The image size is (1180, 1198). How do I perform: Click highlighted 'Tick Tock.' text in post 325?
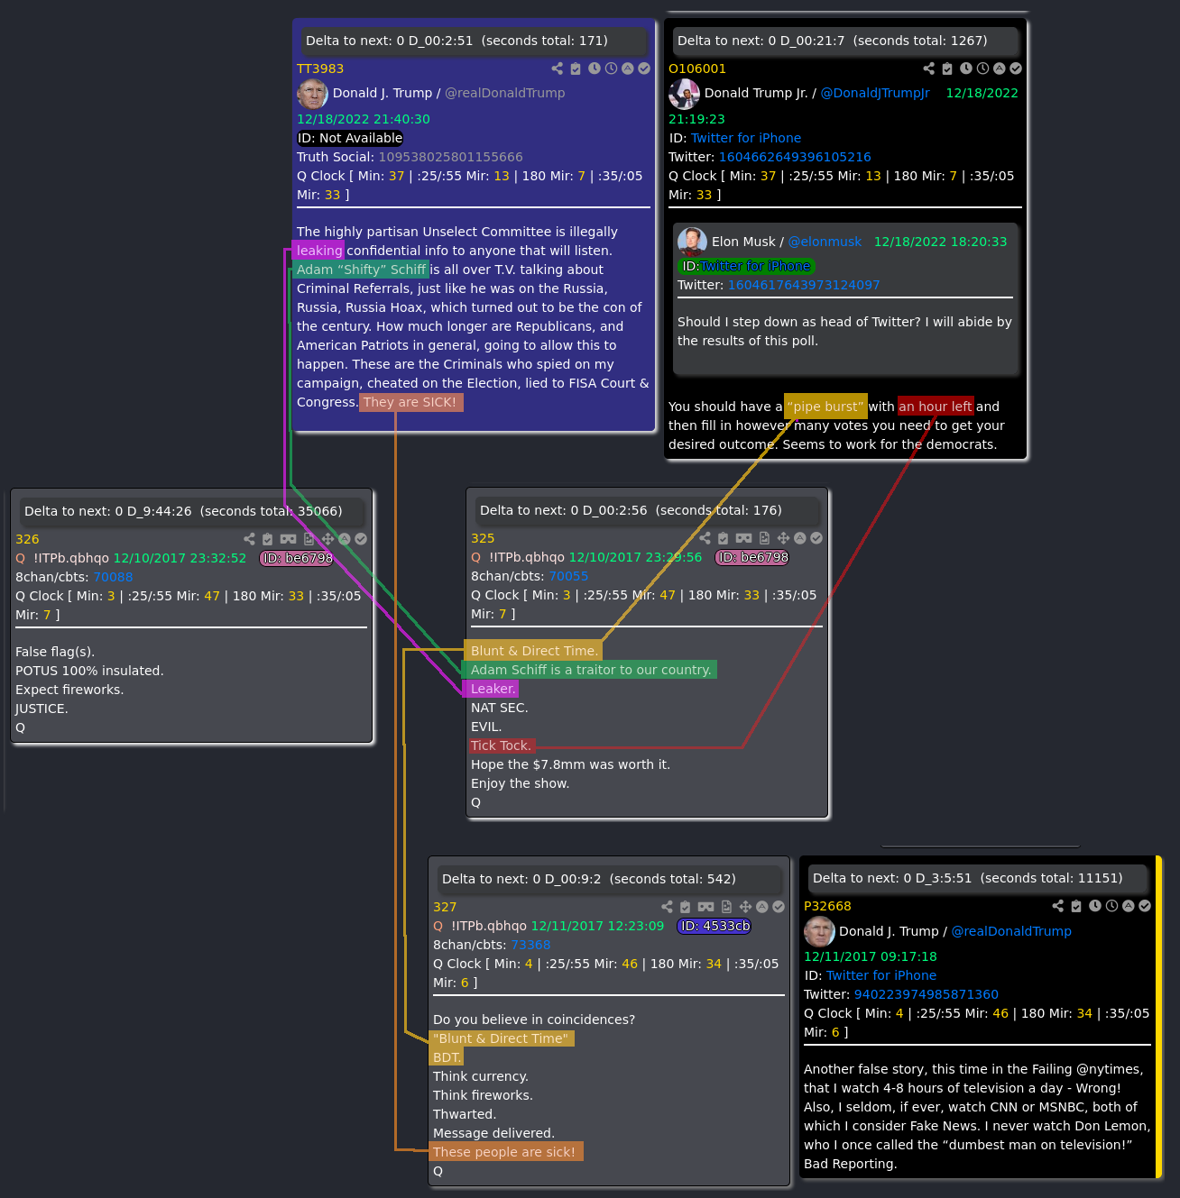(502, 745)
